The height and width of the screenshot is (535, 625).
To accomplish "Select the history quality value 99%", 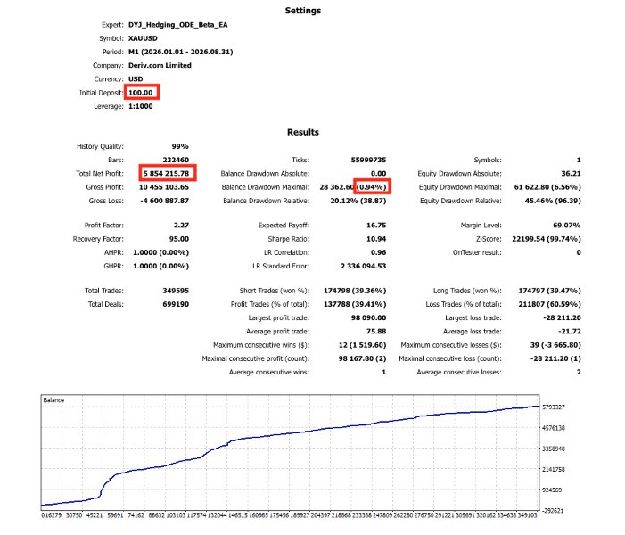I will [x=180, y=146].
